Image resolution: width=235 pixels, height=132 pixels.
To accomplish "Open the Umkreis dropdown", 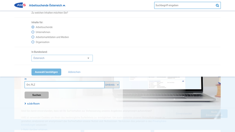I will [x=112, y=85].
